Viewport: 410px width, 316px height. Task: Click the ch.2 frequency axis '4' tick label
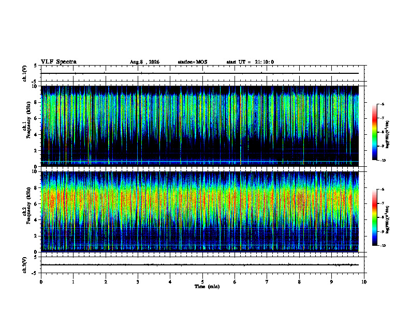coord(36,220)
